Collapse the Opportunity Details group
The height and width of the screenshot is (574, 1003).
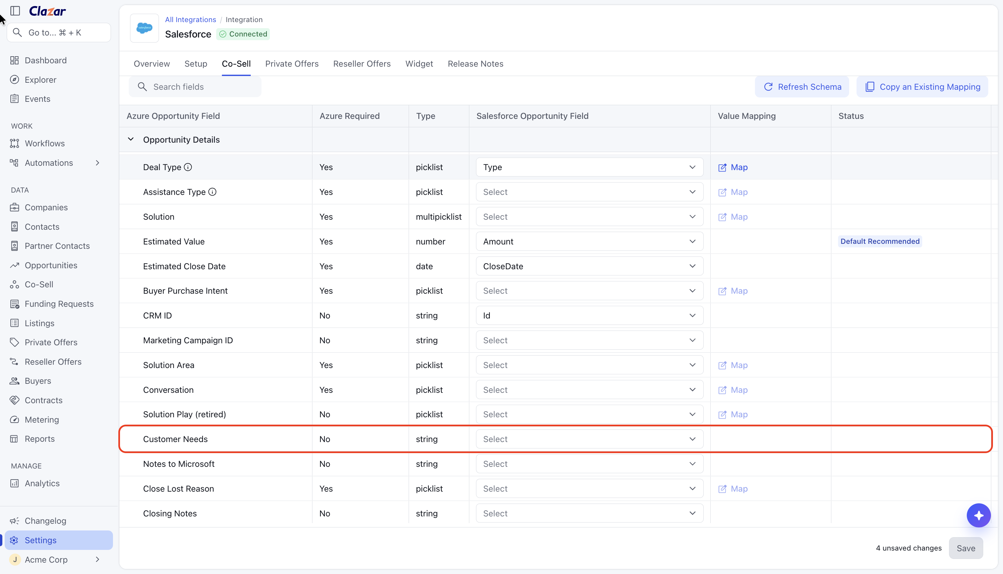(x=131, y=140)
